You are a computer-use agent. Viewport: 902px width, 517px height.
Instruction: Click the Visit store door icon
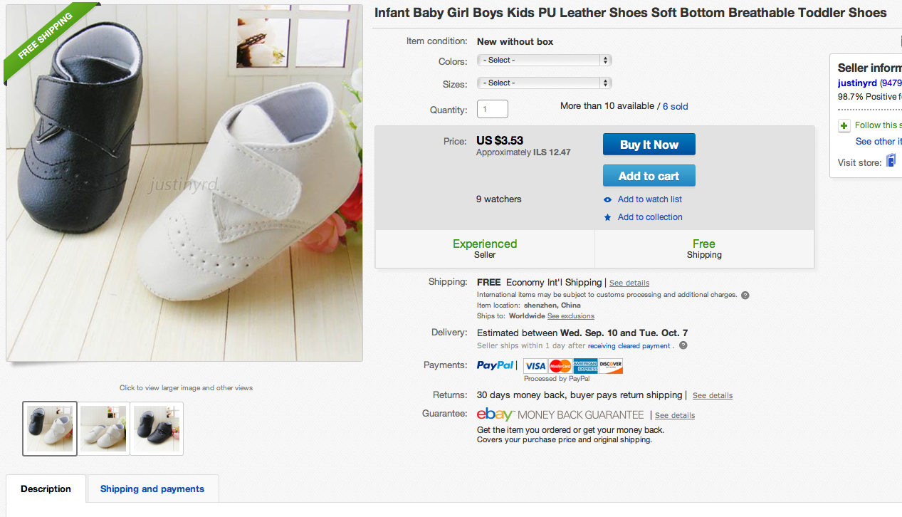pyautogui.click(x=891, y=162)
